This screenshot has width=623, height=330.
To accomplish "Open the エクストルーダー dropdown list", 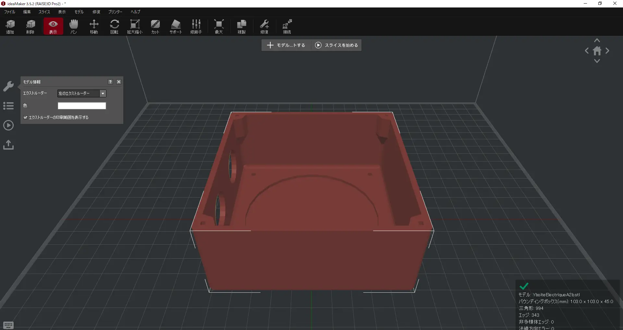I will point(103,93).
